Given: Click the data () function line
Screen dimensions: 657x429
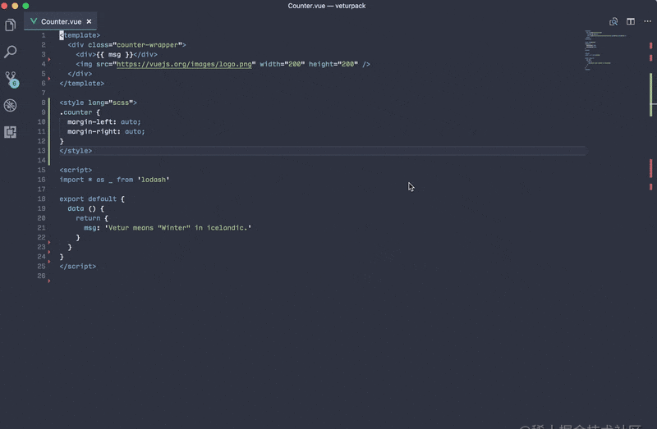Looking at the screenshot, I should (x=85, y=208).
